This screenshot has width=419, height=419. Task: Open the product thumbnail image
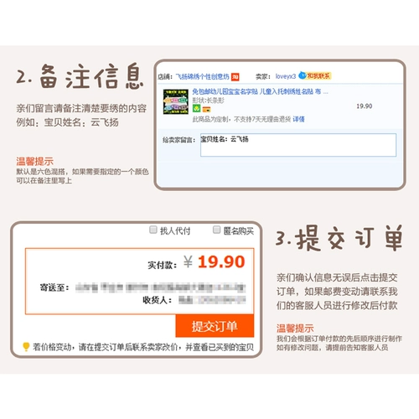(176, 101)
